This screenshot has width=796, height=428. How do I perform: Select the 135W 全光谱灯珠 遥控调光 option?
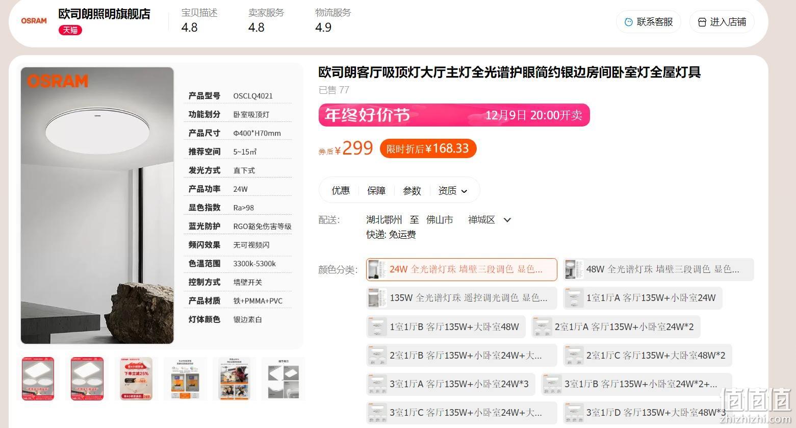point(461,298)
